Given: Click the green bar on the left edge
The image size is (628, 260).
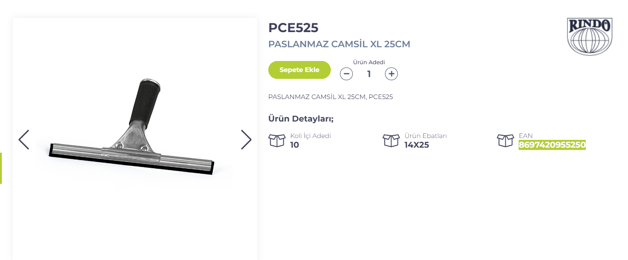Looking at the screenshot, I should 1,168.
